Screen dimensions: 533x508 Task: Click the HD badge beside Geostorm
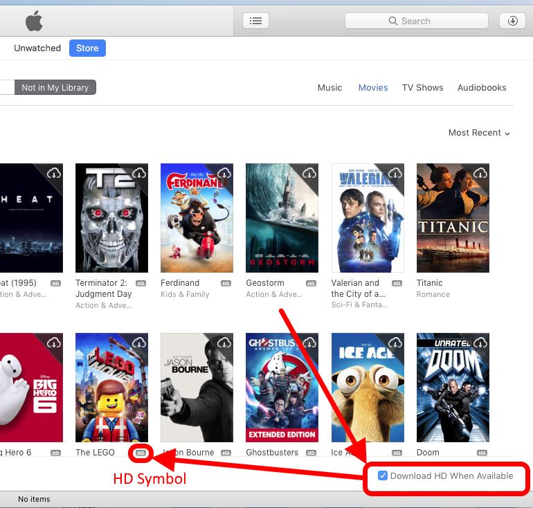311,283
